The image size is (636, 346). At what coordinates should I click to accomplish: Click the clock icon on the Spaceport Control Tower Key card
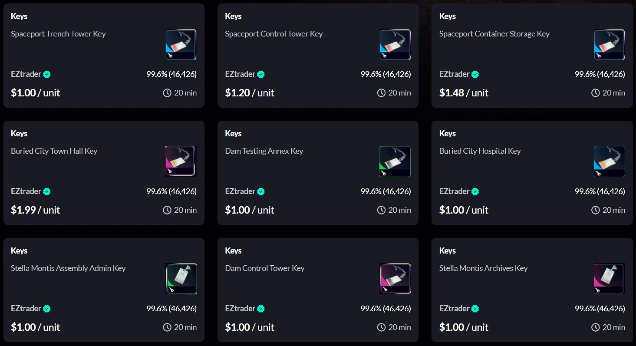[381, 92]
